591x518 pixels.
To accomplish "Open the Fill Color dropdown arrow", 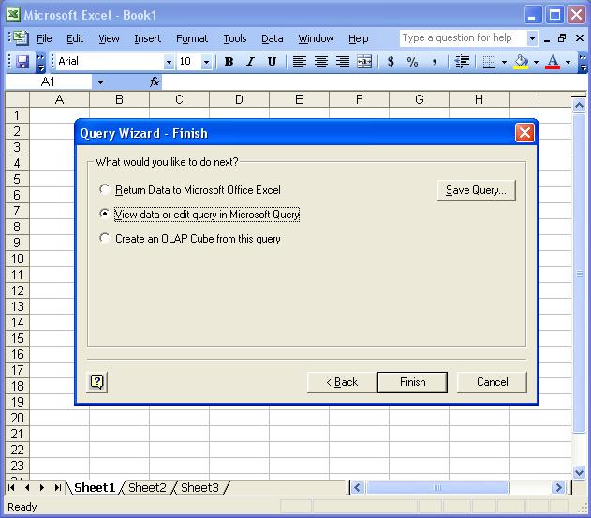I will point(537,62).
